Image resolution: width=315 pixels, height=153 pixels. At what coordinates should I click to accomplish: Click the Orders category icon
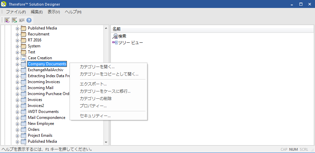pos(24,129)
